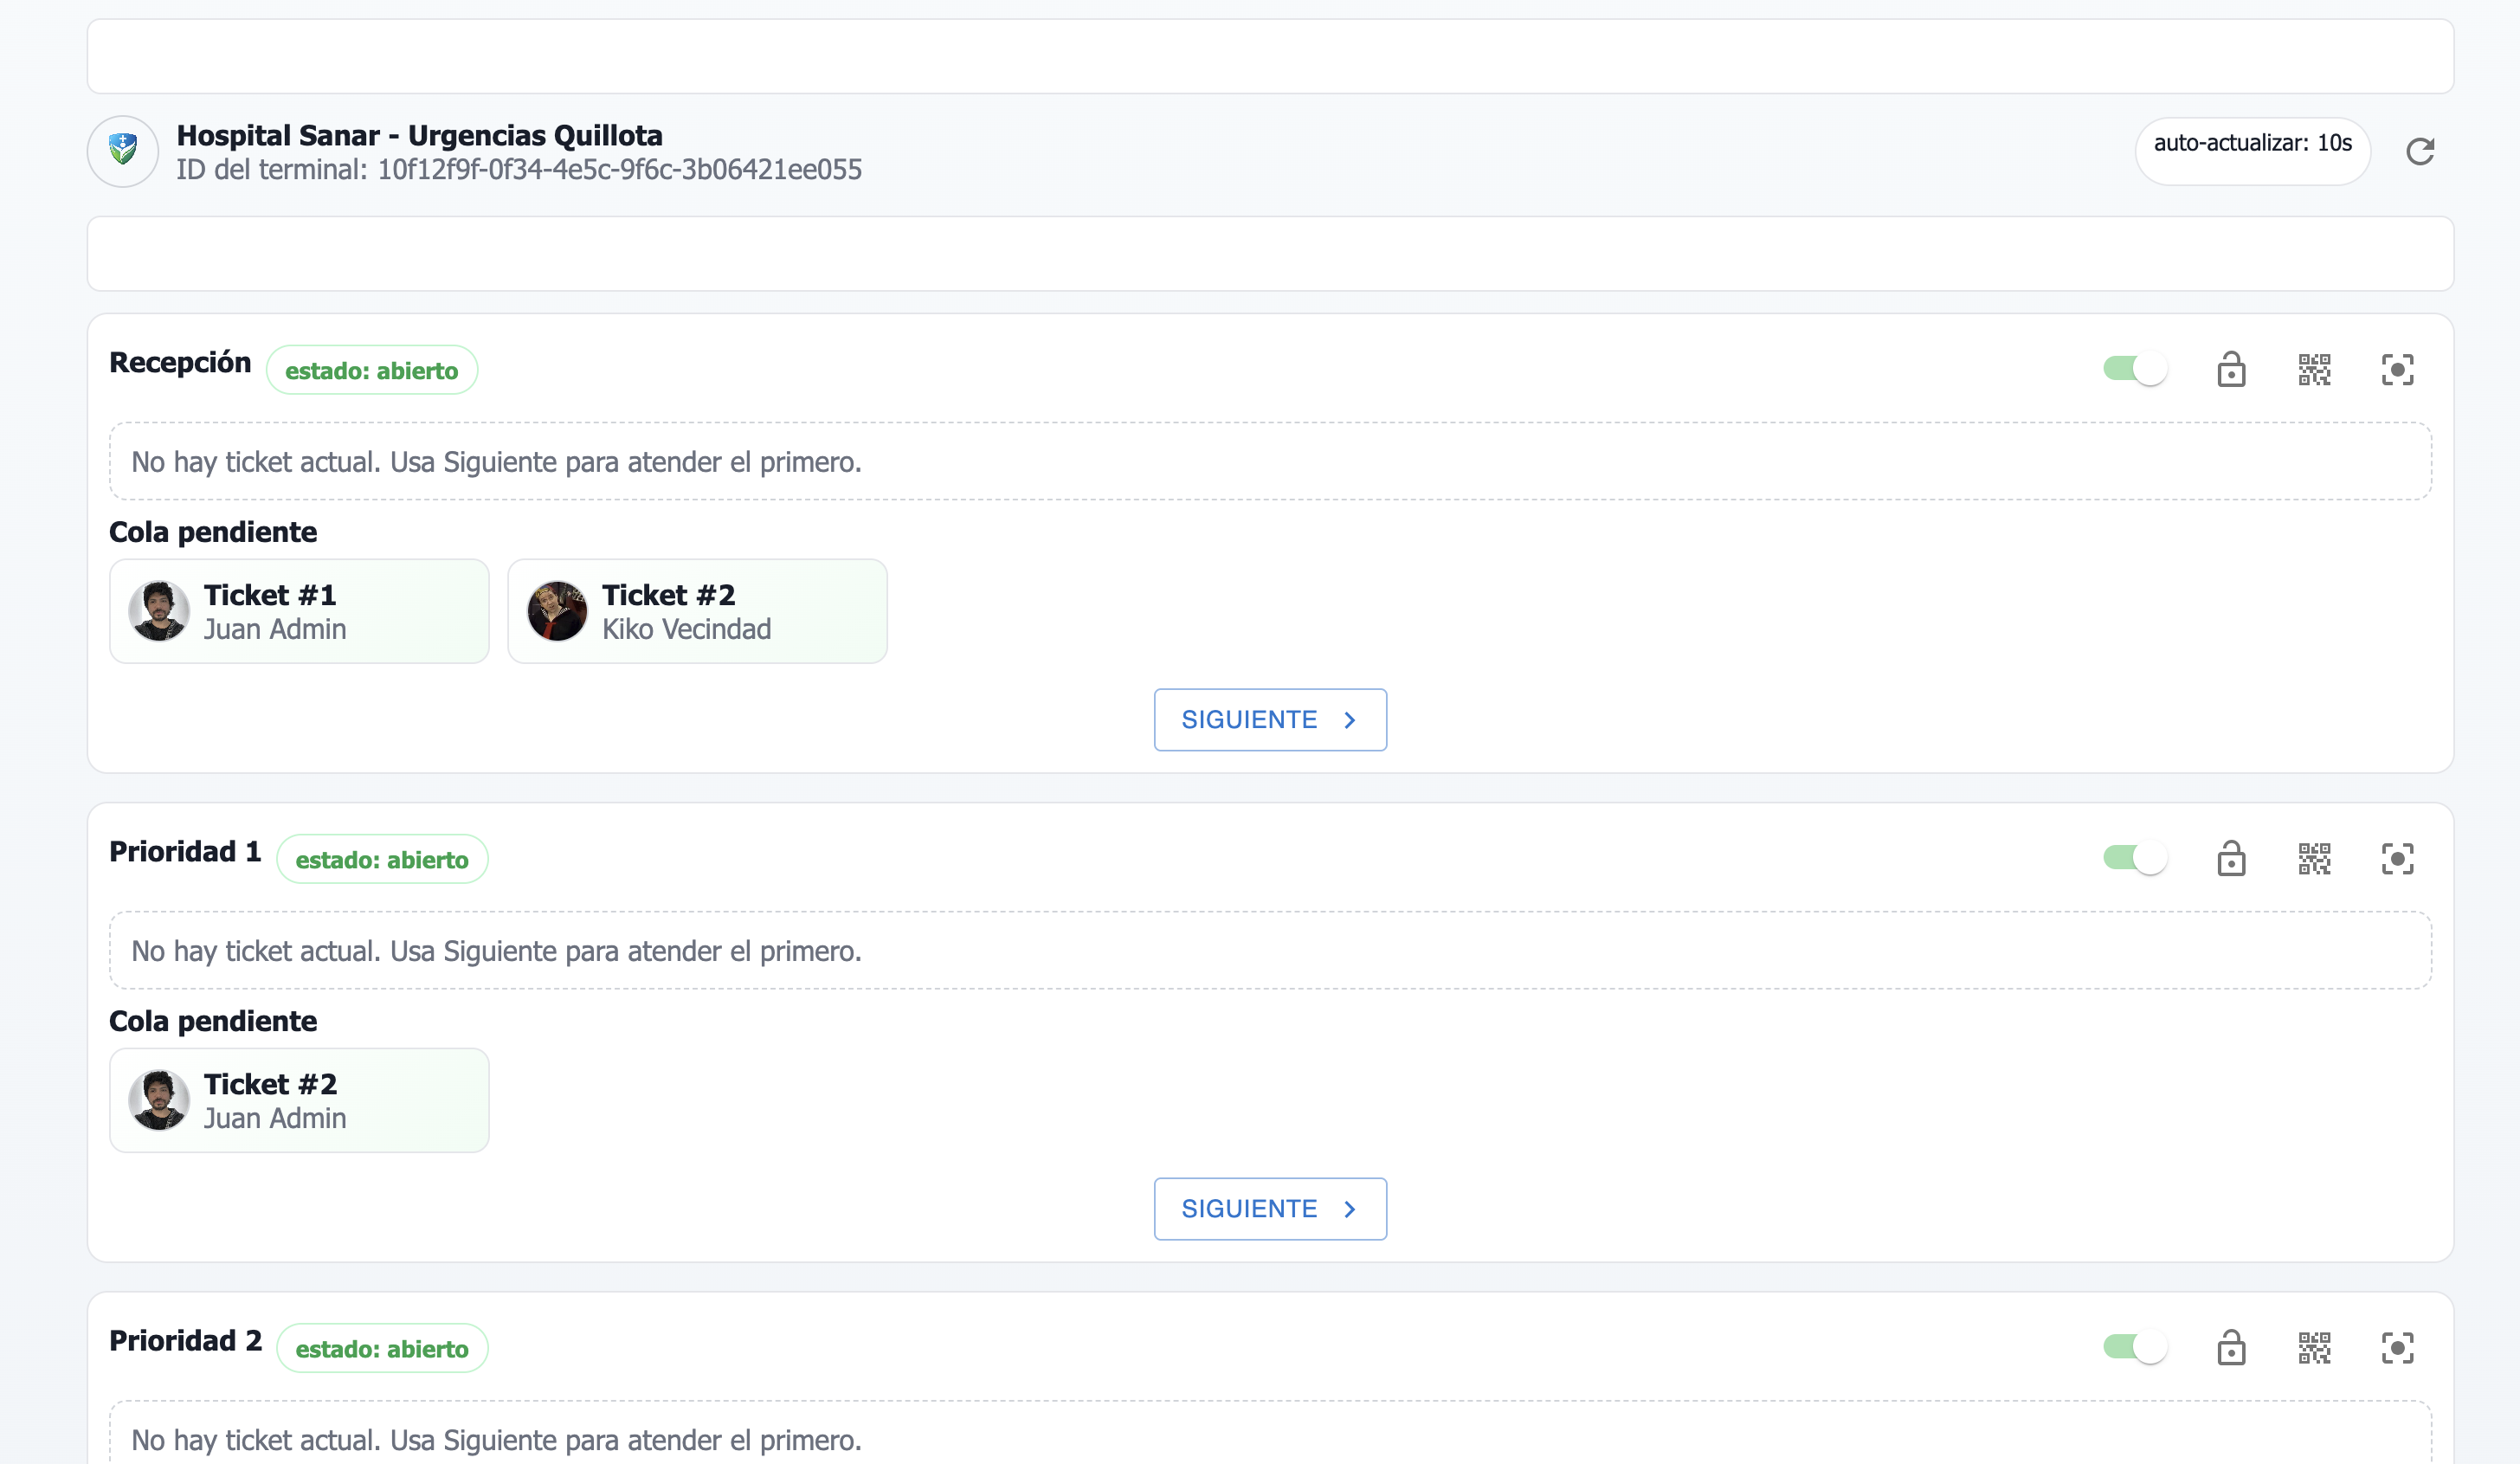This screenshot has height=1464, width=2520.
Task: Click the refresh icon next to auto-actualizar
Action: 2420,151
